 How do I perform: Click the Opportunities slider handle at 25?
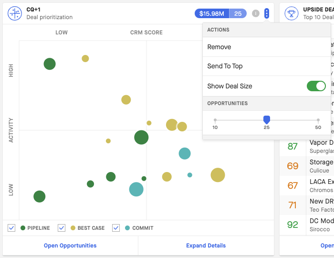266,119
